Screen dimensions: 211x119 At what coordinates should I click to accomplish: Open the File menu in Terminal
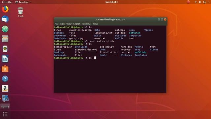pos(56,24)
